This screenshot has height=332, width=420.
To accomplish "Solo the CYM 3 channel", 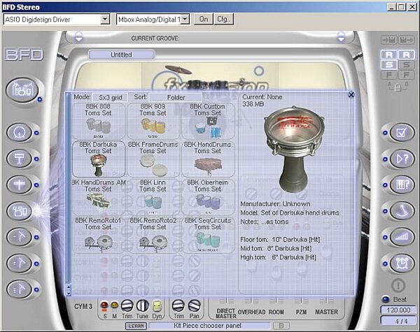I will tap(104, 305).
